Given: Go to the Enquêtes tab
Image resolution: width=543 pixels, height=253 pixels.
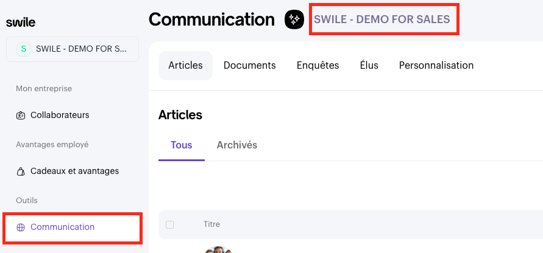Looking at the screenshot, I should click(x=318, y=65).
